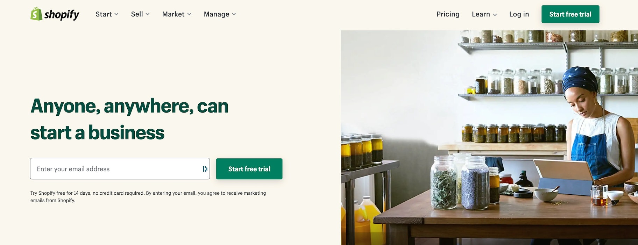Open the Start navigation menu

(x=107, y=14)
